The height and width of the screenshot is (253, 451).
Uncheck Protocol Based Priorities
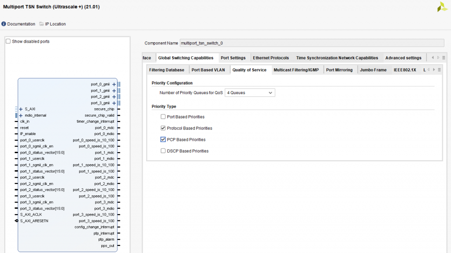point(163,128)
